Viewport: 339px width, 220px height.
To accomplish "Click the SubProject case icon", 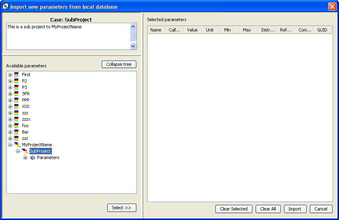I will 25,151.
